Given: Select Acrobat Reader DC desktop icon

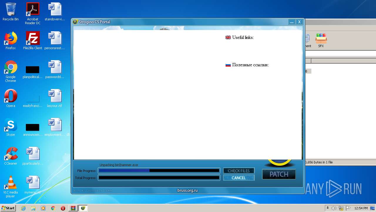Looking at the screenshot, I should pos(33,14).
